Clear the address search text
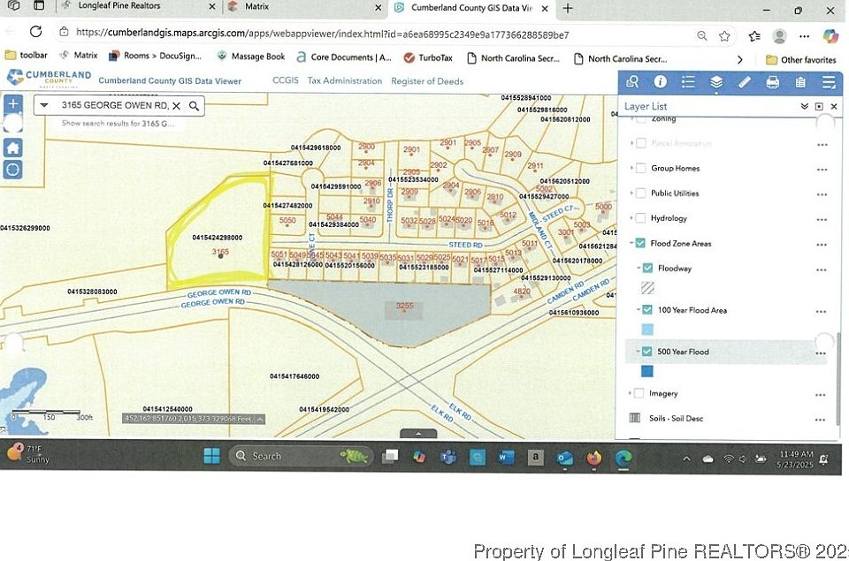This screenshot has height=561, width=849. coord(176,106)
